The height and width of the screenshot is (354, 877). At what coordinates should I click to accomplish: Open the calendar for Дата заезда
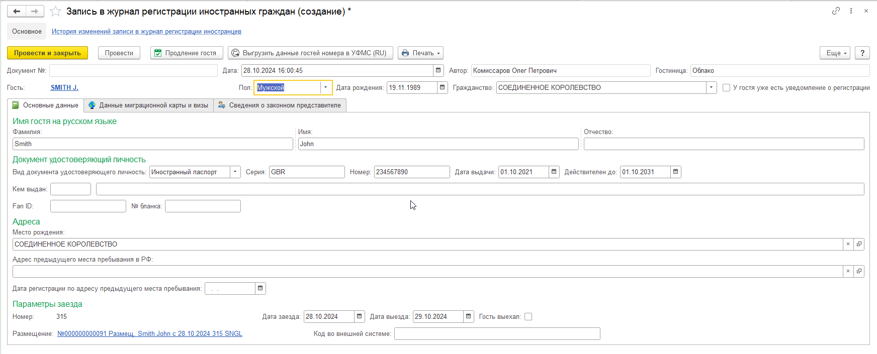pyautogui.click(x=359, y=316)
